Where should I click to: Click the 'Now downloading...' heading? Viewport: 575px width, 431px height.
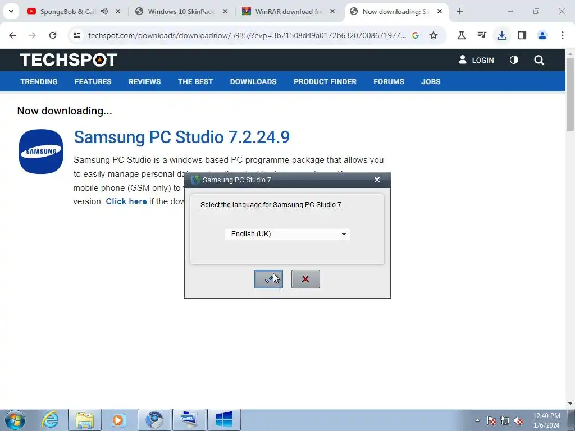click(x=65, y=111)
